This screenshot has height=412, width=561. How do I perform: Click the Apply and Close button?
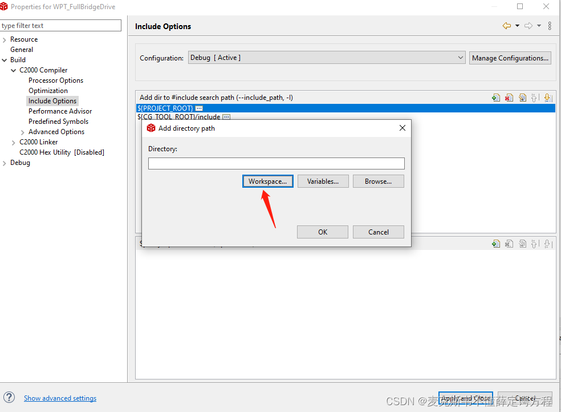click(465, 398)
